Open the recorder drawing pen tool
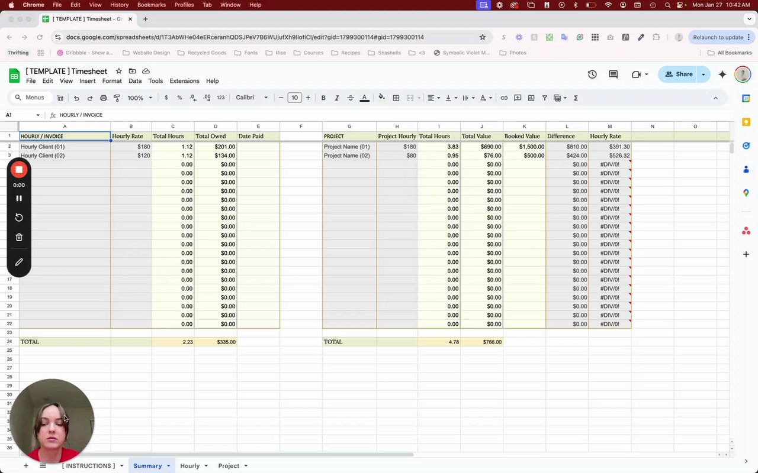Viewport: 758px width, 473px height. pos(19,262)
